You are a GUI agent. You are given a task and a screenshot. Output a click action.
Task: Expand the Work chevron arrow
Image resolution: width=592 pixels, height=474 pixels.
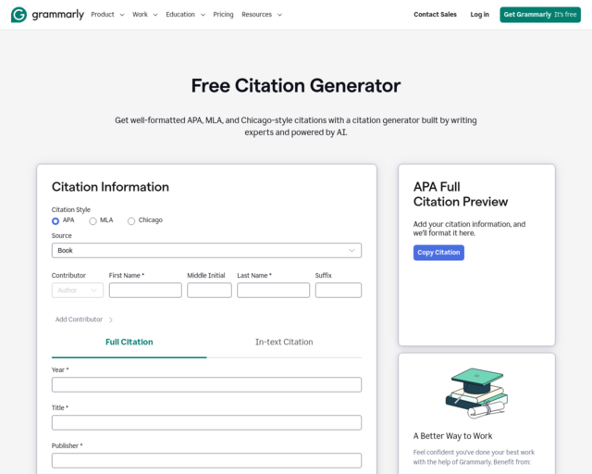155,15
